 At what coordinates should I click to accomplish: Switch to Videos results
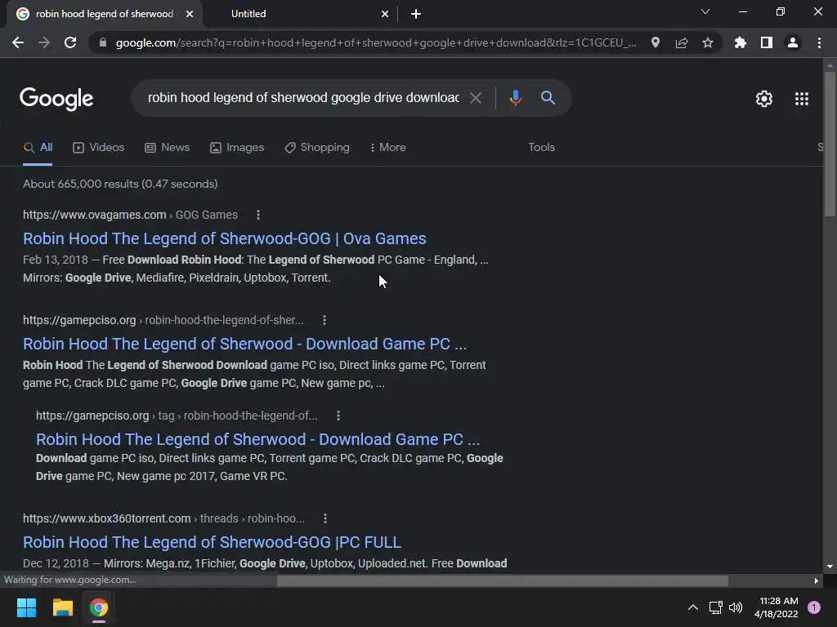point(98,148)
